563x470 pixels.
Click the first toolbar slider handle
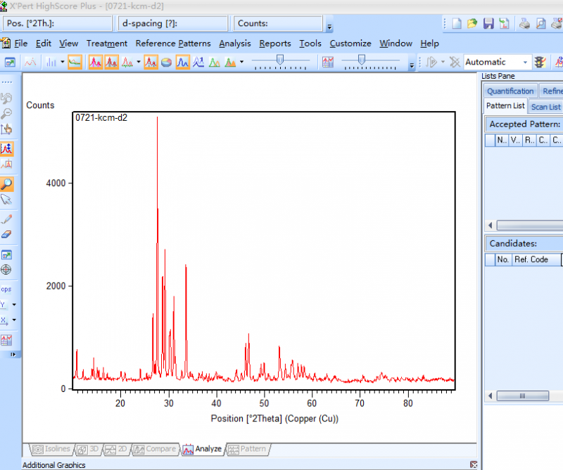[279, 60]
